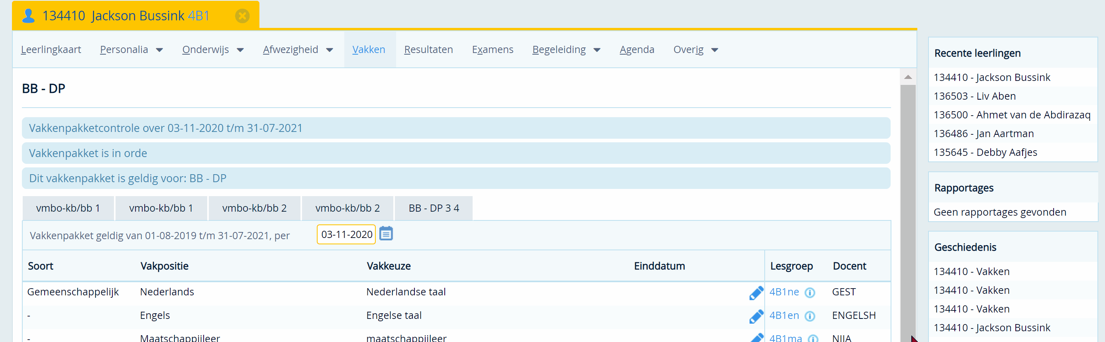Viewport: 1105px width, 342px height.
Task: Close the Jackson Bussink student tab
Action: click(242, 16)
